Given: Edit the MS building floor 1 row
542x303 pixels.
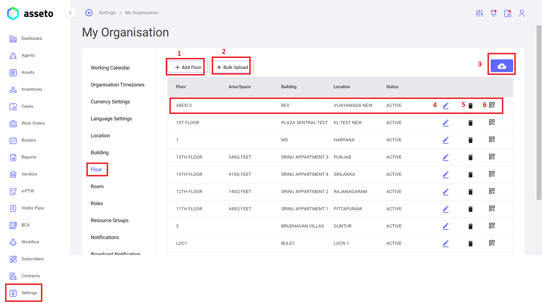Looking at the screenshot, I should pos(446,140).
